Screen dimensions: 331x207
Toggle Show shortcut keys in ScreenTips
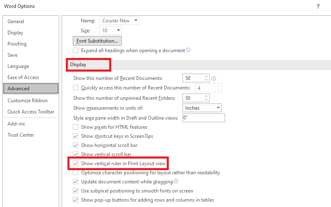[x=76, y=136]
